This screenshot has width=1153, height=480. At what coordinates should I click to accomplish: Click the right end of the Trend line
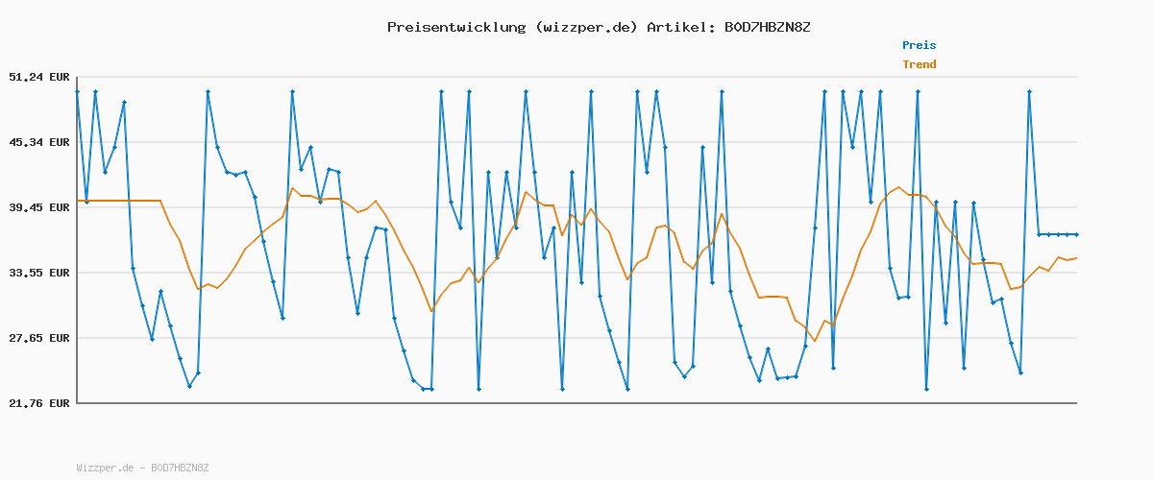1076,257
